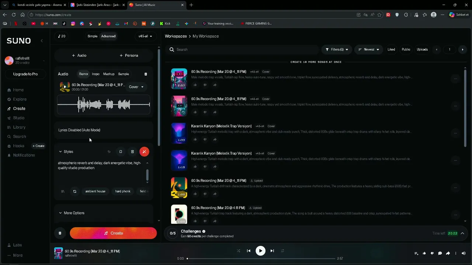Click the red magic wand enhance-style button
The height and width of the screenshot is (265, 472).
144,152
